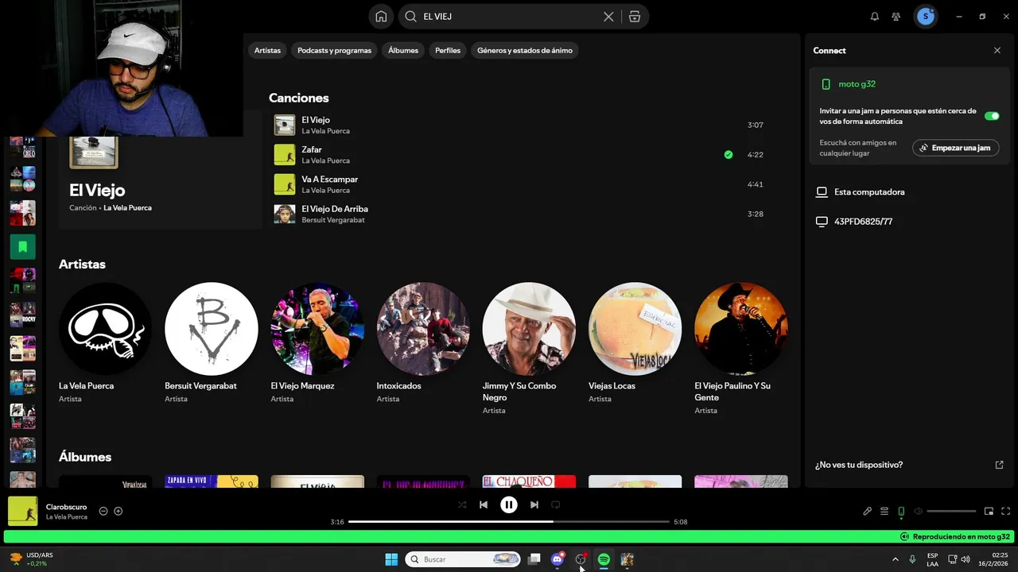Toggle repeat mode

pyautogui.click(x=556, y=504)
